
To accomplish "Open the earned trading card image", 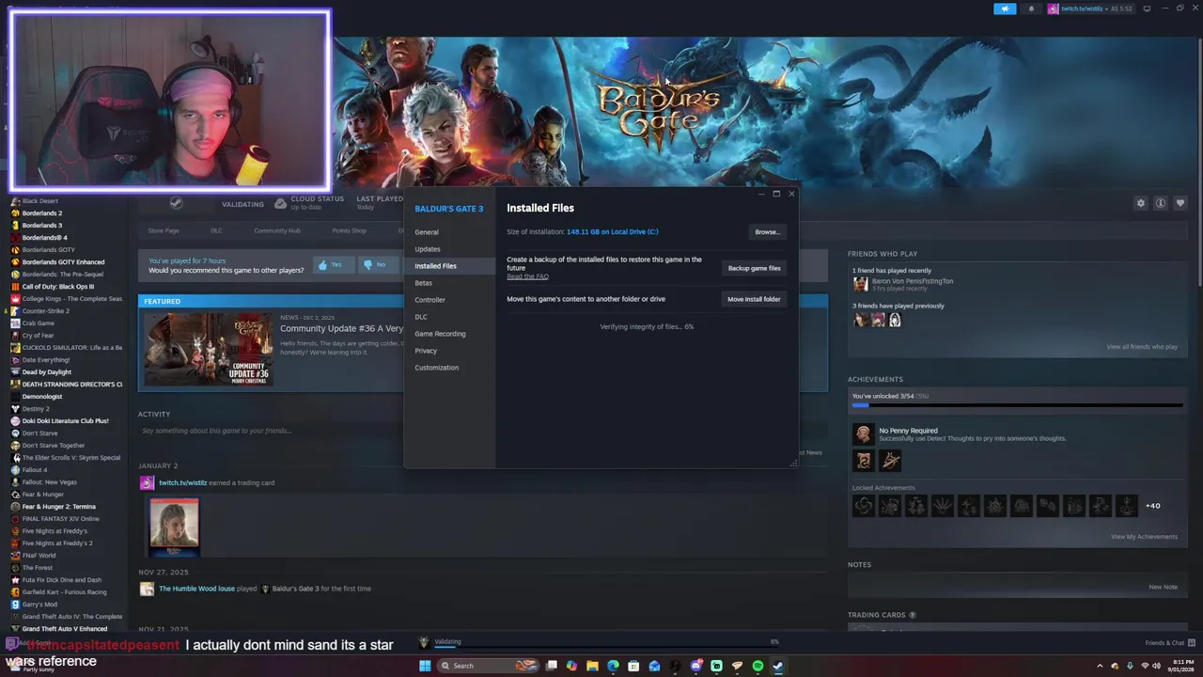I will (174, 527).
